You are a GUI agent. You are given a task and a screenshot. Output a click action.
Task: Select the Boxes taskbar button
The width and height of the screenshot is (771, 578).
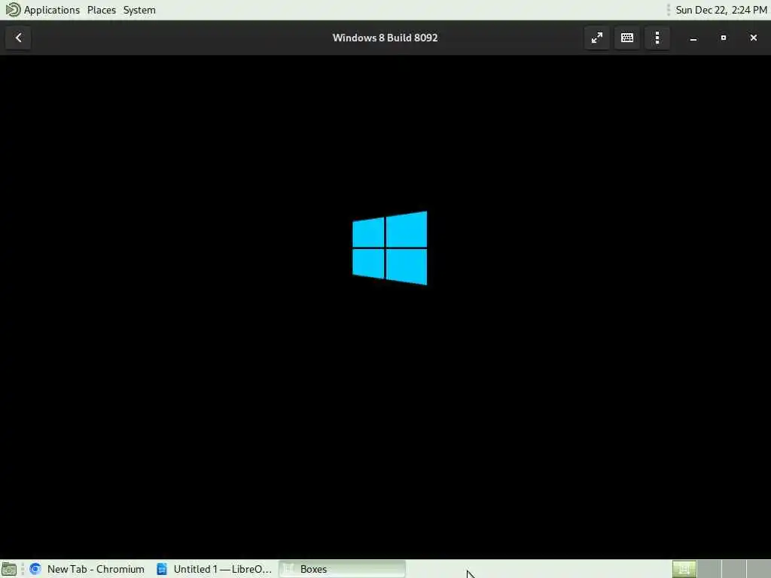343,569
